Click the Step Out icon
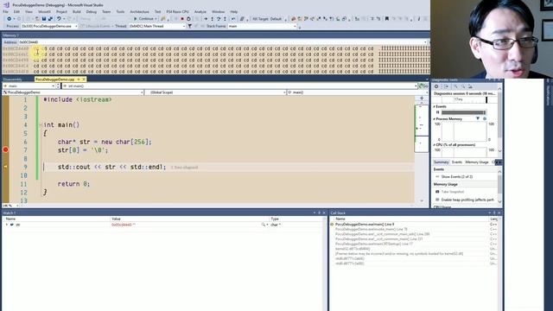The width and height of the screenshot is (553, 311). (225, 19)
